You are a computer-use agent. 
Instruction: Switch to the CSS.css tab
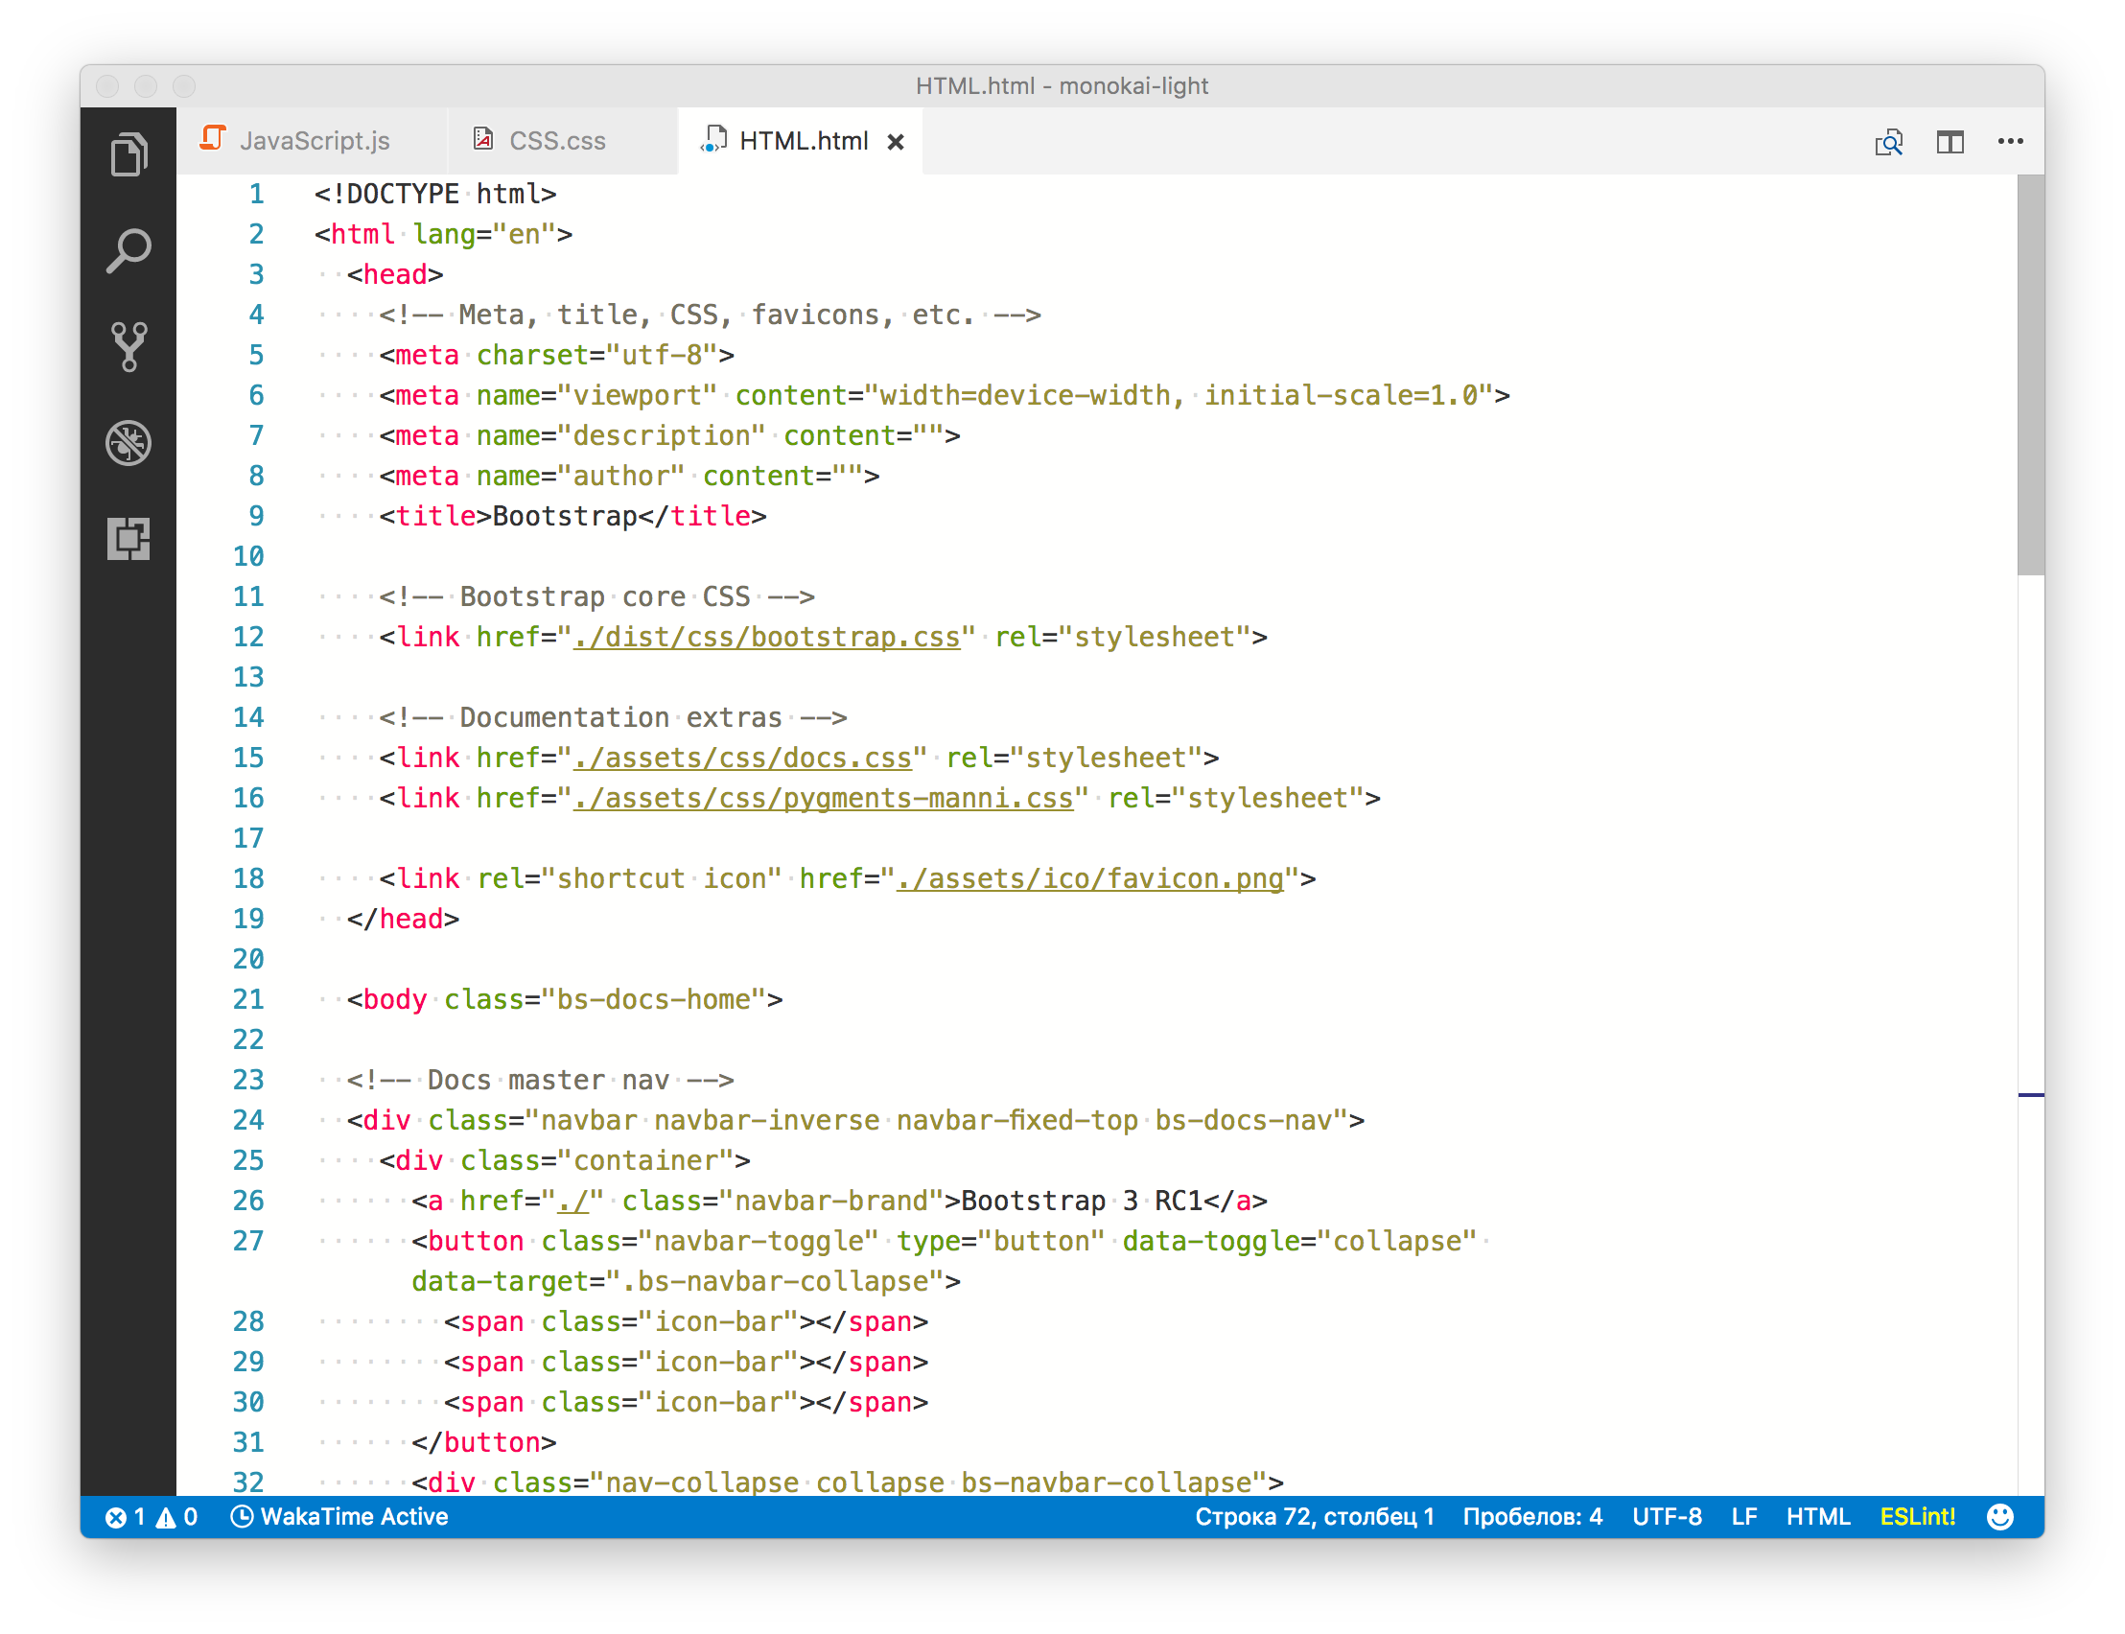(556, 141)
